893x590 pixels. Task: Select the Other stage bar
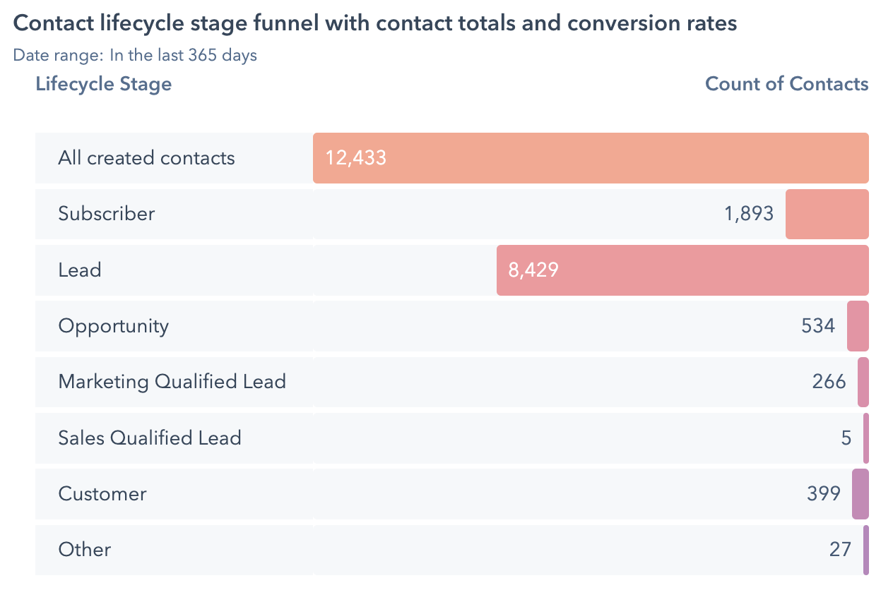point(866,550)
